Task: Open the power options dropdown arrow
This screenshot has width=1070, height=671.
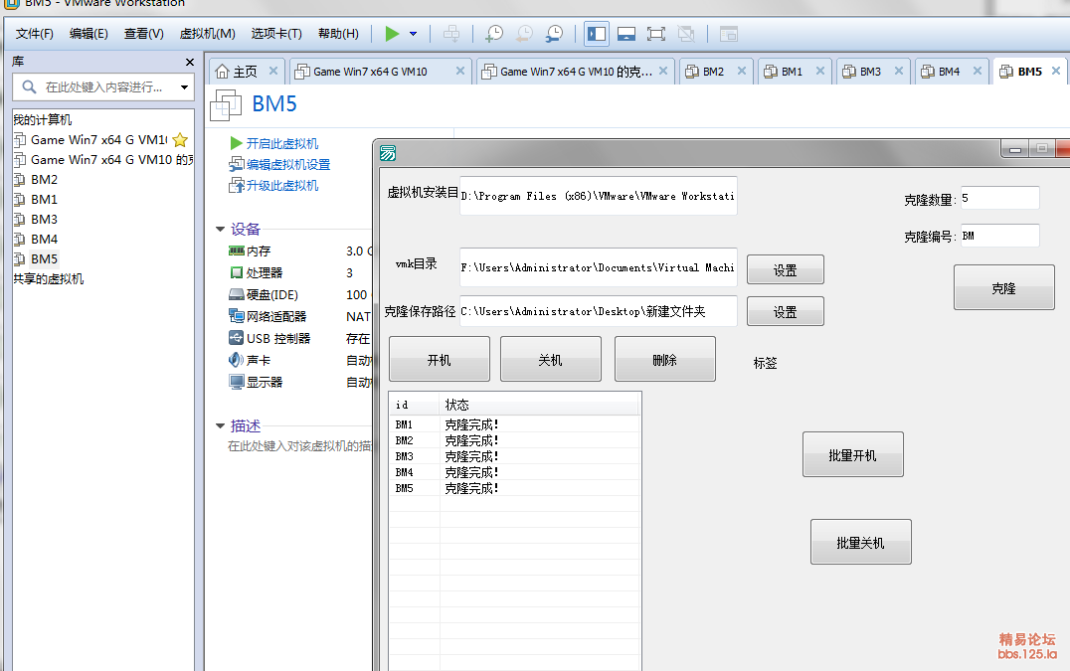Action: coord(413,34)
